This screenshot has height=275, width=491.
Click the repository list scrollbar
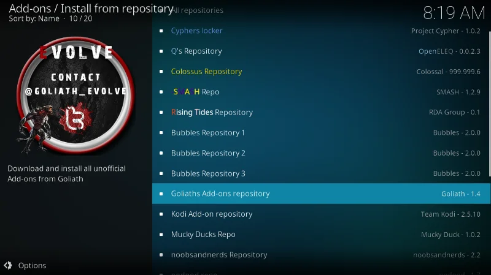pos(489,103)
